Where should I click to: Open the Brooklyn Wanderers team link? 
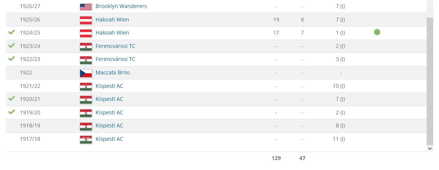(x=121, y=7)
